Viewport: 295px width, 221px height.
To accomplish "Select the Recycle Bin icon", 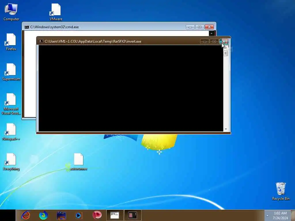I will click(281, 191).
